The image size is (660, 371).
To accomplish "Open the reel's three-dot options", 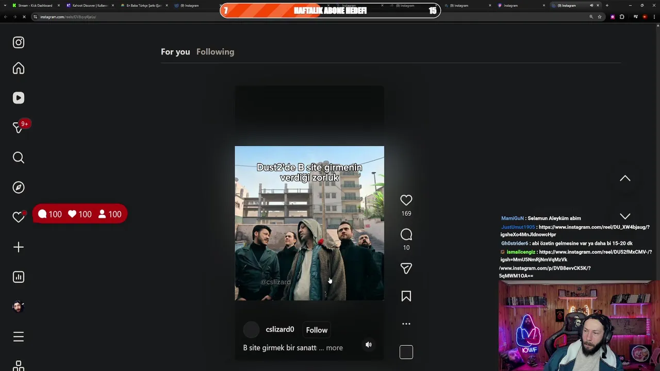I will coord(406,324).
